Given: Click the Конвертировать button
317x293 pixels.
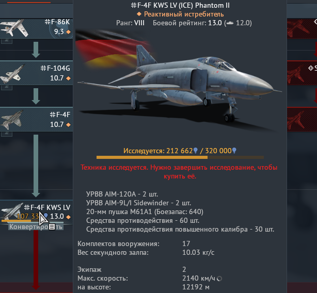Looking at the screenshot, I should click(36, 227).
